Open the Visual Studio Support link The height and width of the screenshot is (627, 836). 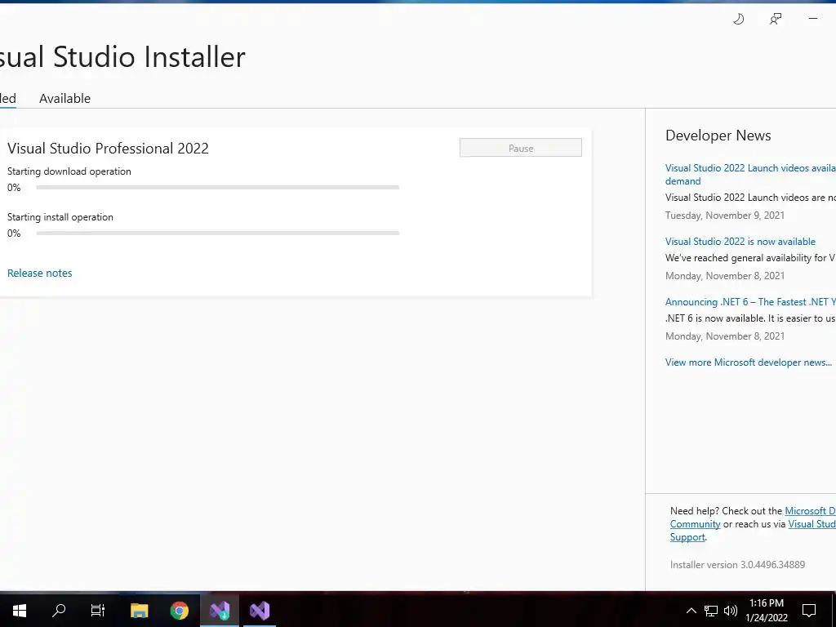[812, 524]
